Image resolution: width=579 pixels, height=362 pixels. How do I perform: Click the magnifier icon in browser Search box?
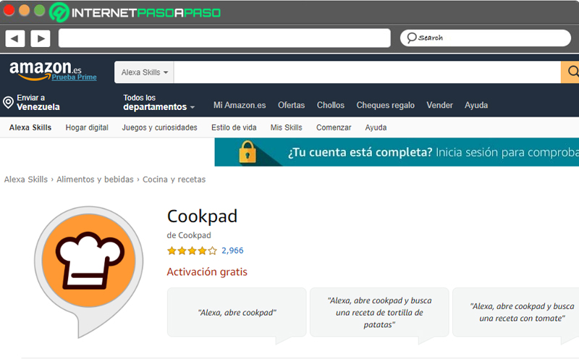pyautogui.click(x=411, y=38)
